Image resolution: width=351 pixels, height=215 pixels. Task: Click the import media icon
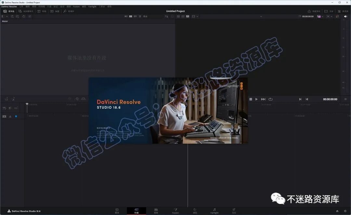tap(12, 17)
